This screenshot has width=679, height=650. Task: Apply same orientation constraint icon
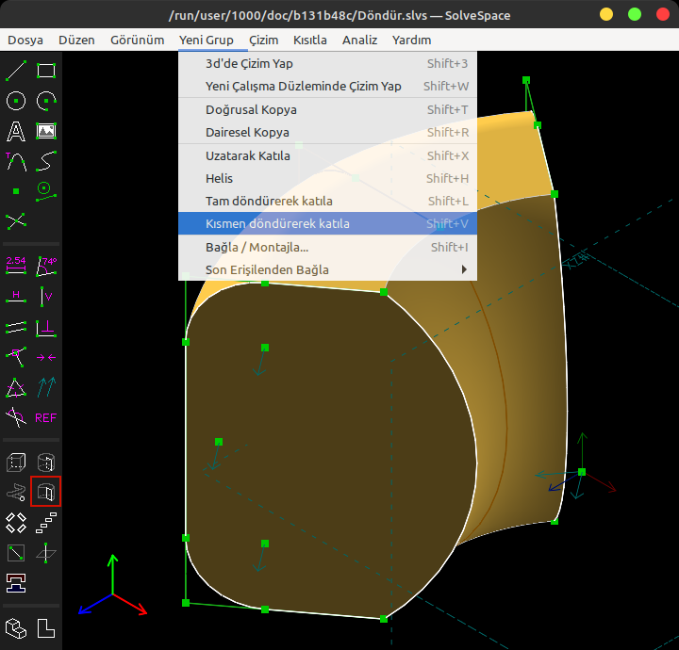click(x=46, y=387)
